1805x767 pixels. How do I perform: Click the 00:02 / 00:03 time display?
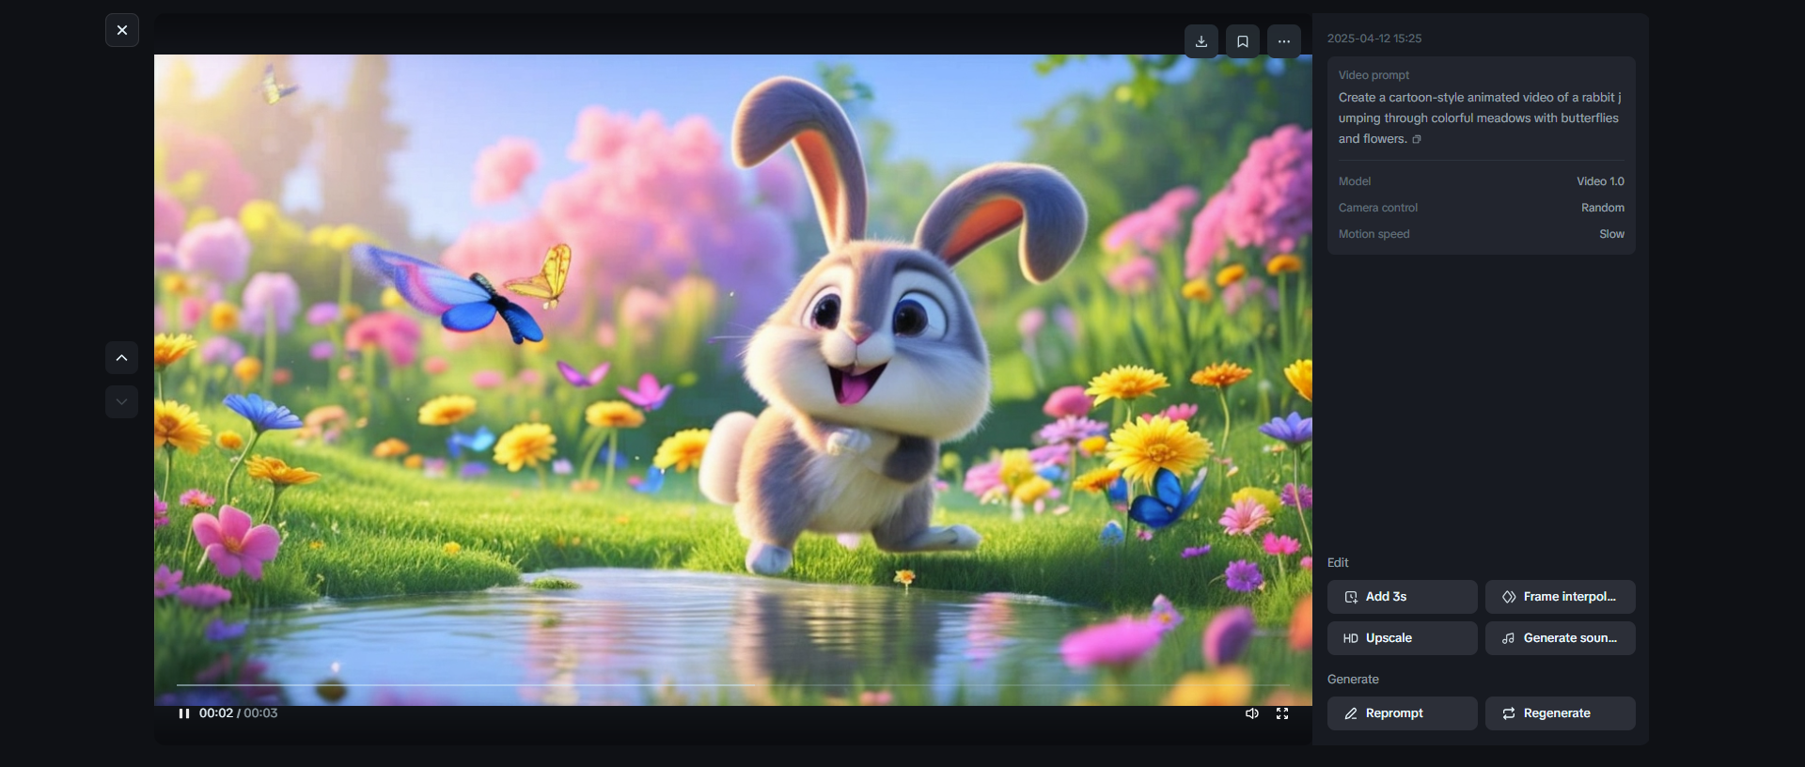click(x=239, y=713)
